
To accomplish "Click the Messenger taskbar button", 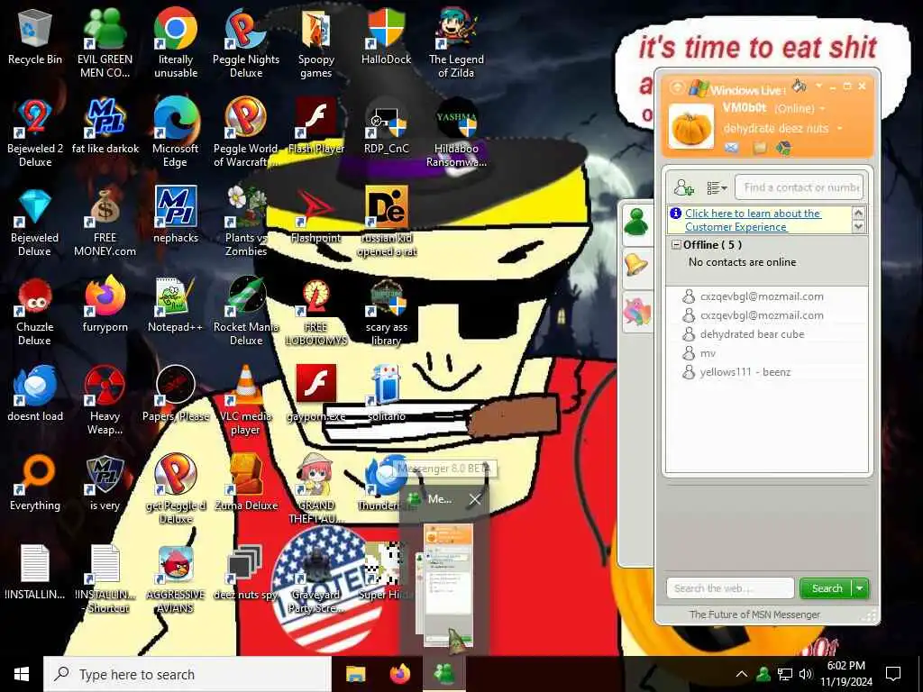I will tap(444, 674).
